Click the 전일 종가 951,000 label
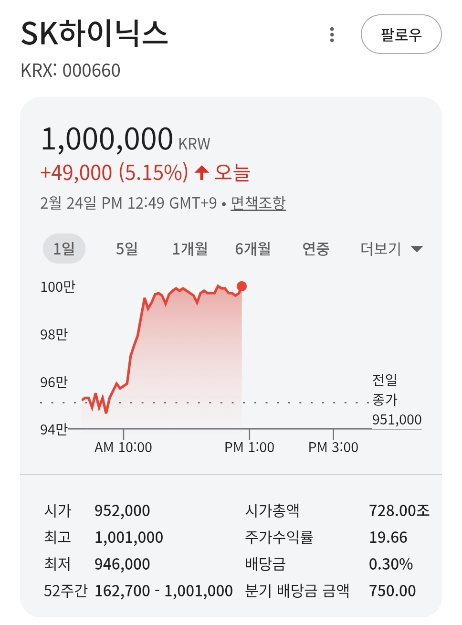The image size is (462, 625). 396,400
